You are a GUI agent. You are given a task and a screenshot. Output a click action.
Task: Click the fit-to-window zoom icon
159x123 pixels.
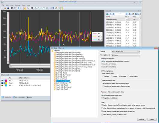[x=32, y=8]
